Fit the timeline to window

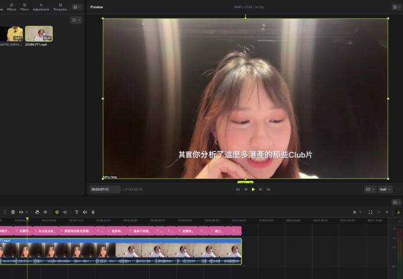tap(370, 212)
